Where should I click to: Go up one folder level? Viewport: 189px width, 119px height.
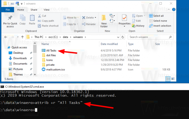point(22,37)
